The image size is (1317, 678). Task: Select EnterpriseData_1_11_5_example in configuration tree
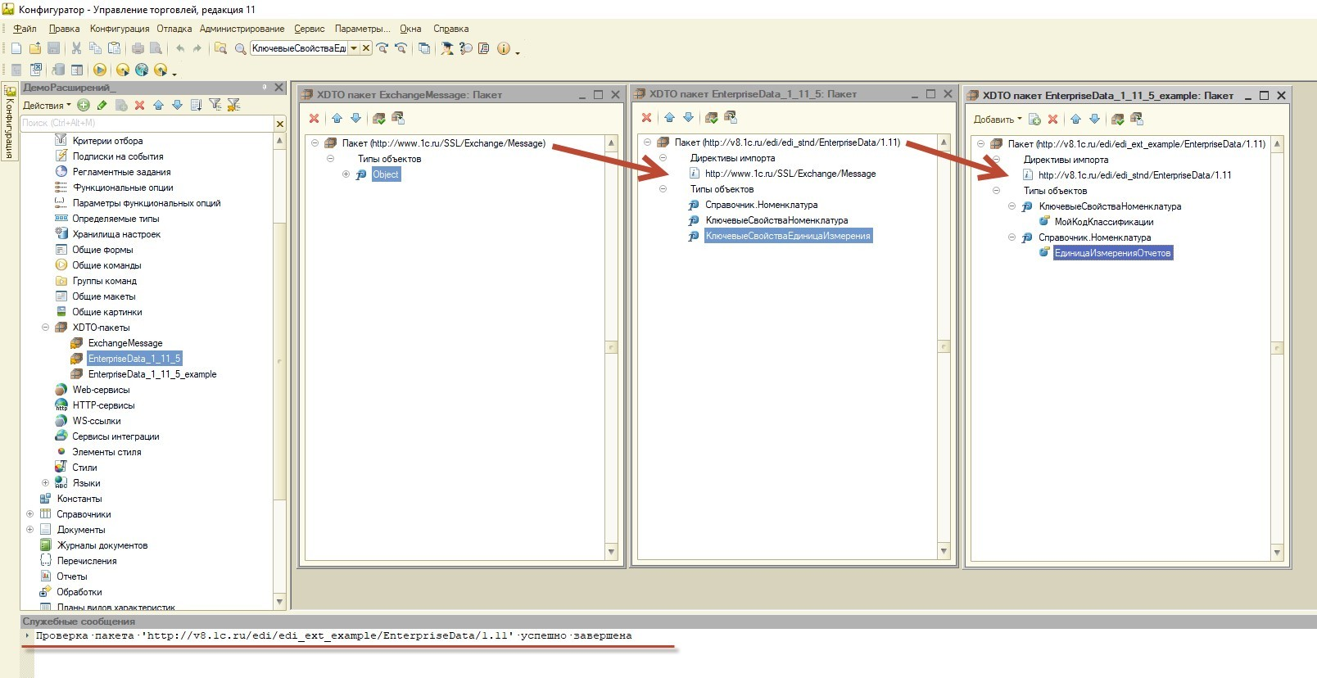pyautogui.click(x=152, y=374)
